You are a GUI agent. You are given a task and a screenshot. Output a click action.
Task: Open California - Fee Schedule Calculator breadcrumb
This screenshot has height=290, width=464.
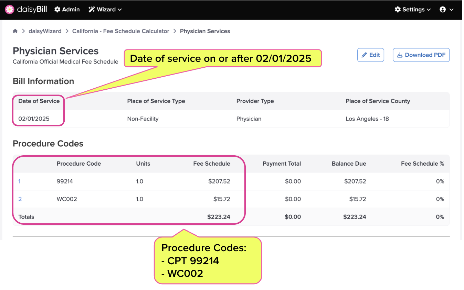click(x=121, y=31)
